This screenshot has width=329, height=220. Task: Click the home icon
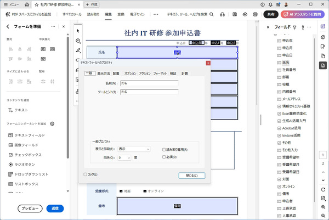click(x=27, y=4)
